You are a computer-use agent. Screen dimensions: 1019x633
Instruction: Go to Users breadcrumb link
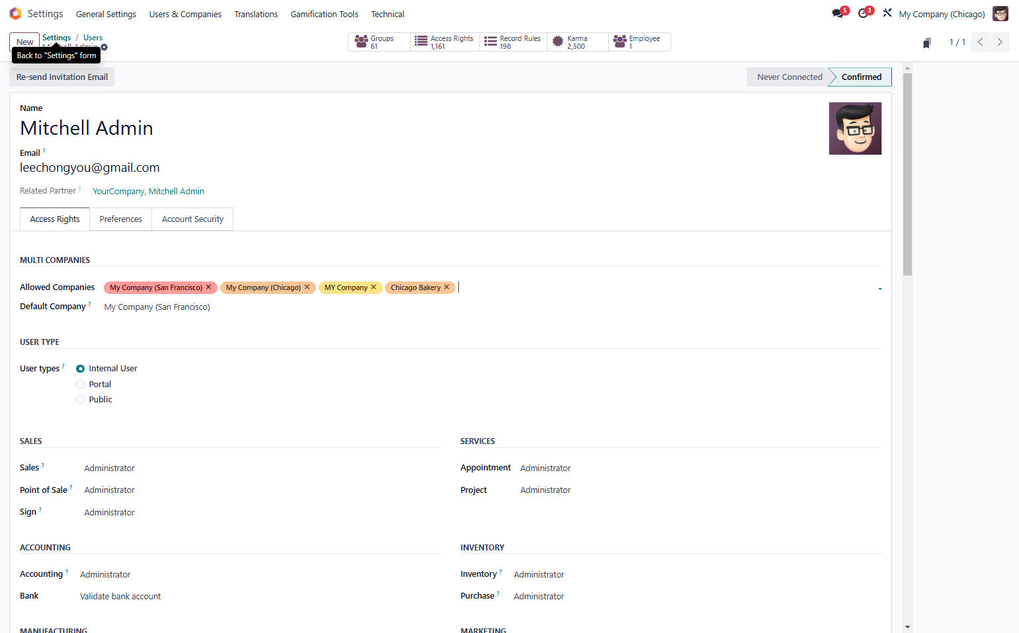coord(93,38)
